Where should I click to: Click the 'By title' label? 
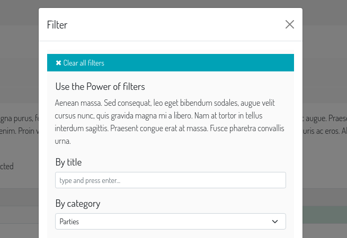click(68, 162)
